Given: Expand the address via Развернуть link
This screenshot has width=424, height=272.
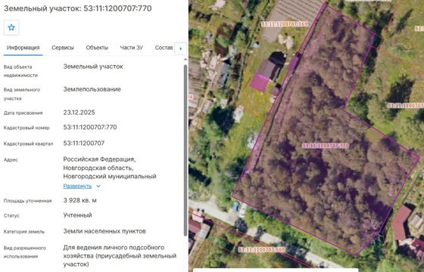Looking at the screenshot, I should (x=77, y=186).
